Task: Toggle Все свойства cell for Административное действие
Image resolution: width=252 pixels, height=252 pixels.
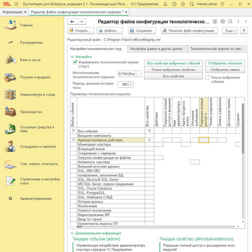Action: (149, 140)
